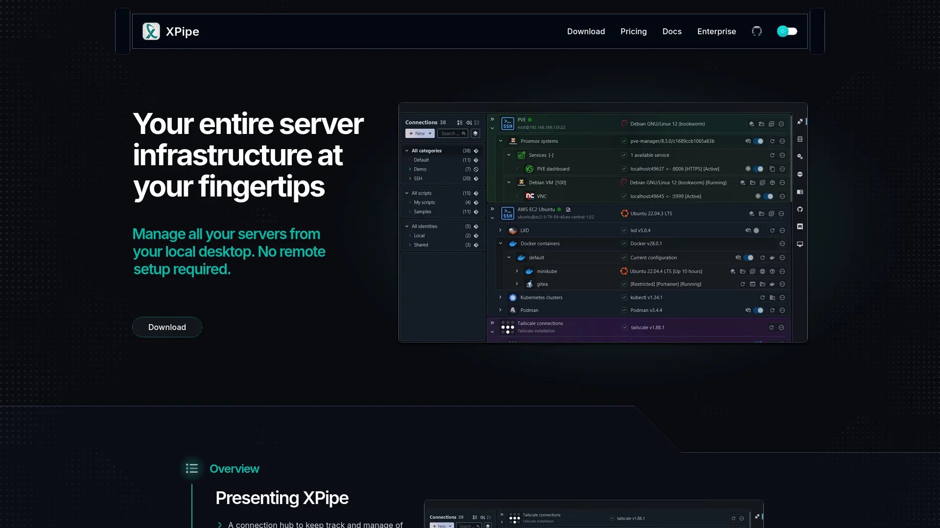Viewport: 940px width, 528px height.
Task: Click the AWS EC2 Ubuntu SSH icon
Action: (x=508, y=213)
